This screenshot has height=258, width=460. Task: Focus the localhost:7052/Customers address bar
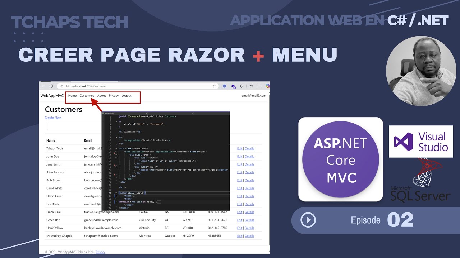pos(138,86)
